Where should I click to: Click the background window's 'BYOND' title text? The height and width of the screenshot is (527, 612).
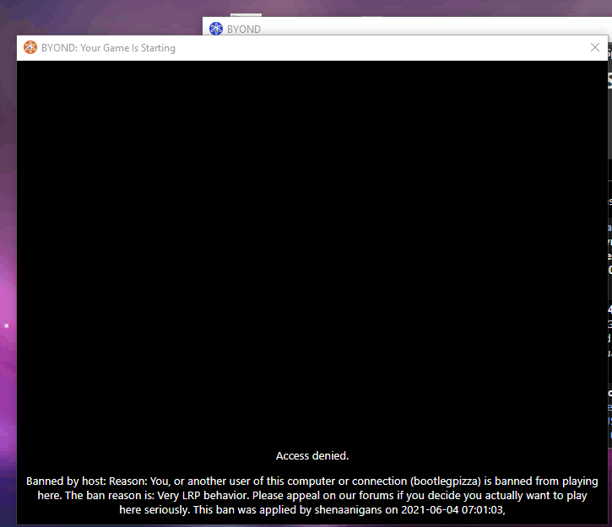tap(244, 30)
